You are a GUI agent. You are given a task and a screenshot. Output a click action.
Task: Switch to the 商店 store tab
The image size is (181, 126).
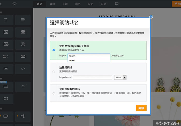[x=78, y=4]
